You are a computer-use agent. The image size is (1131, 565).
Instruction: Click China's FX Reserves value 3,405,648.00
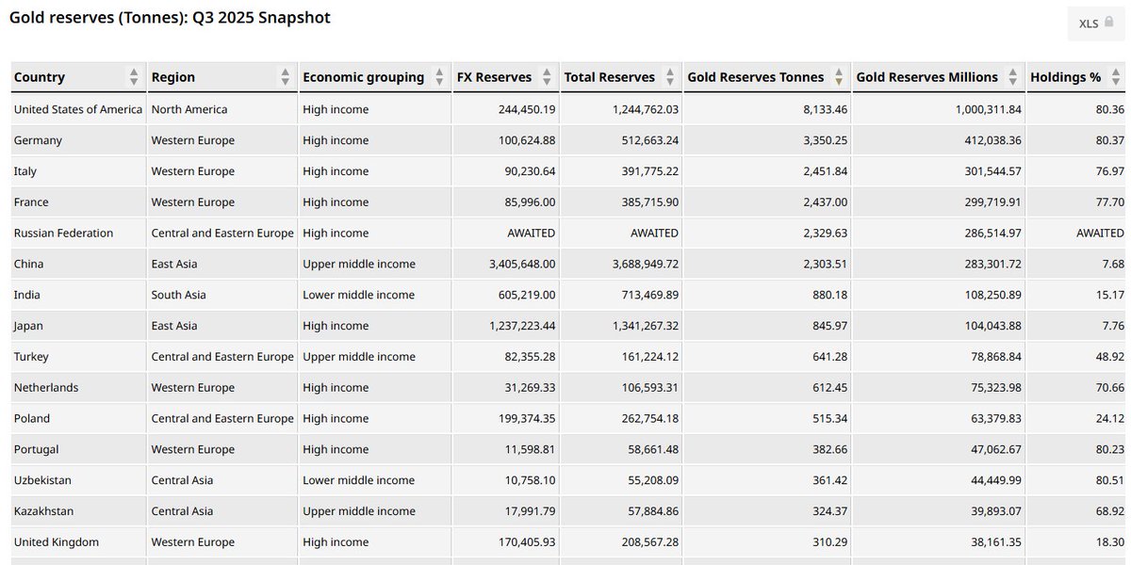click(509, 264)
